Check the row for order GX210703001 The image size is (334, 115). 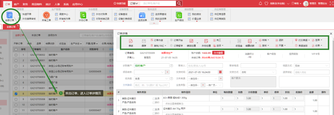point(16,110)
